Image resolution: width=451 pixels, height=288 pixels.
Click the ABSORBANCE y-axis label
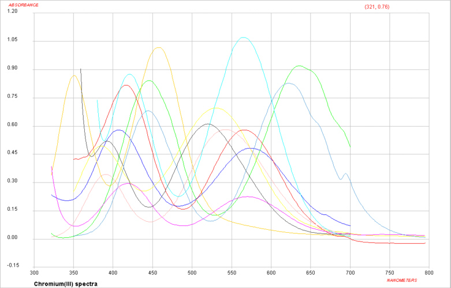23,5
